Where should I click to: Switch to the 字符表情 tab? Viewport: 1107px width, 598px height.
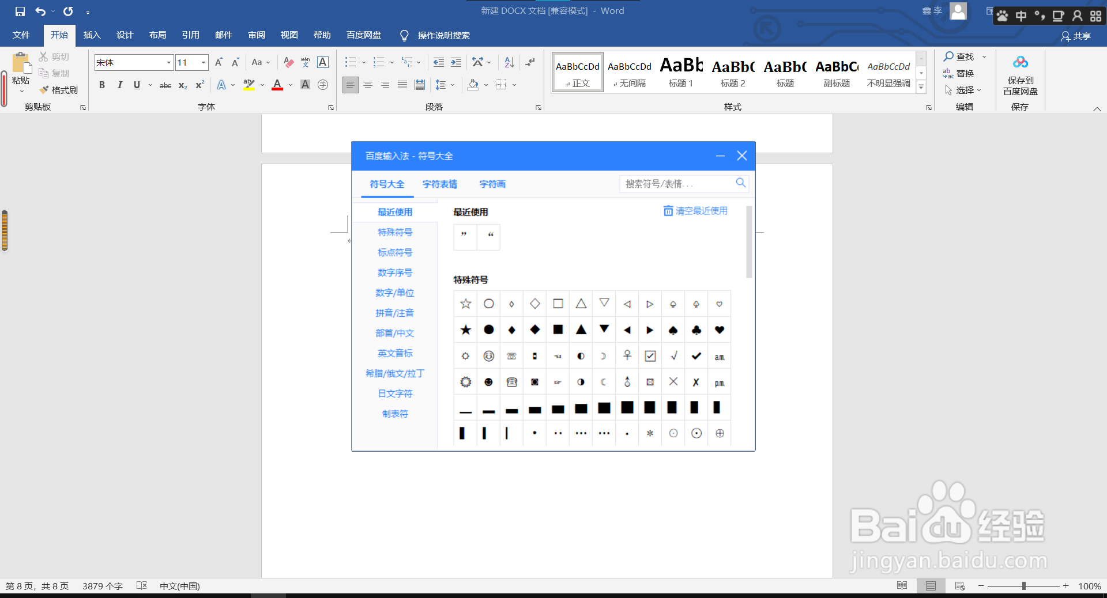(x=440, y=184)
